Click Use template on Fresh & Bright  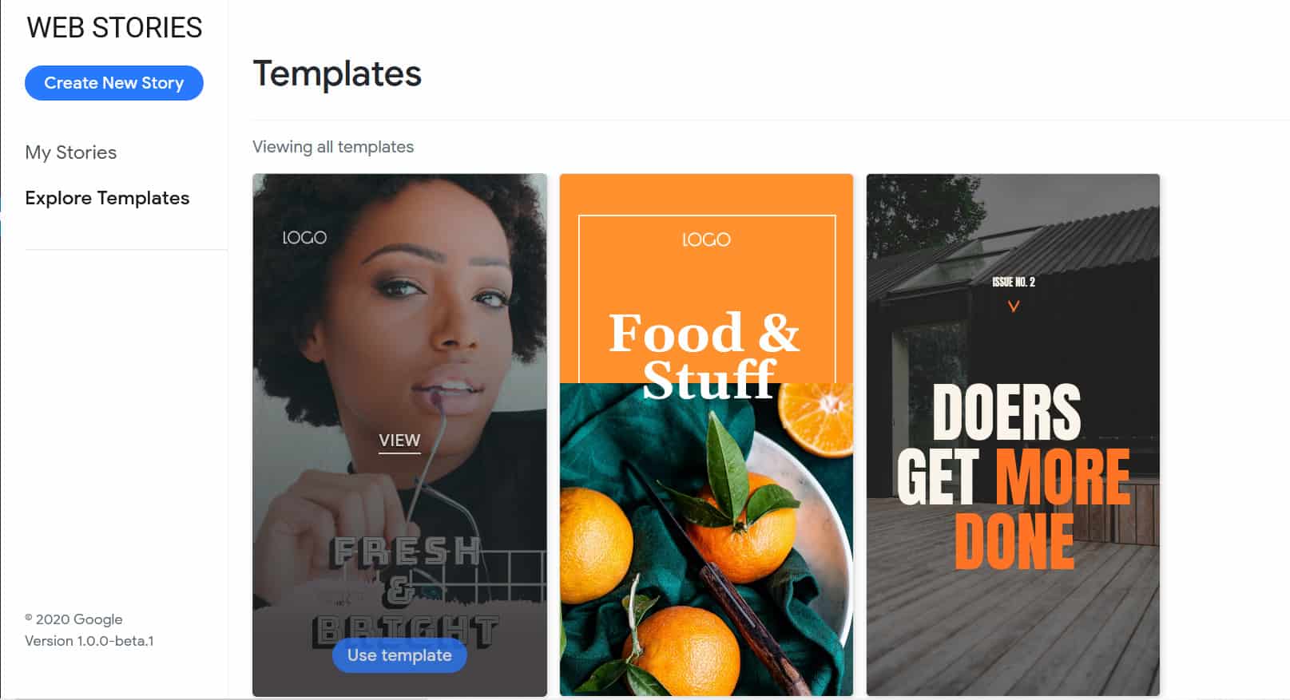click(x=399, y=655)
